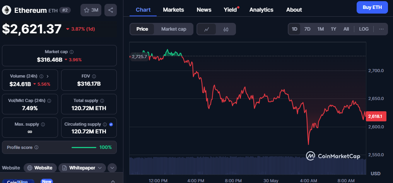This screenshot has width=393, height=183.
Task: Show Vol/Mkt Cap info icon
Action: (x=49, y=100)
